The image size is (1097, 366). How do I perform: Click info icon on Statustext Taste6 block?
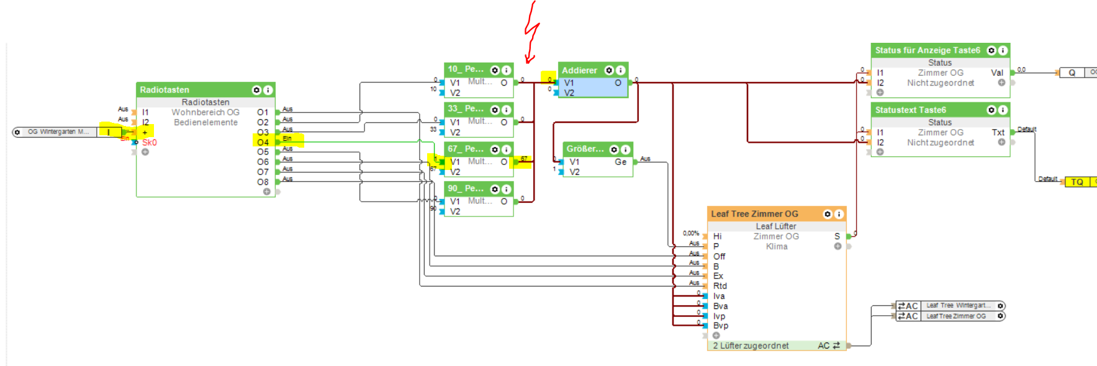1003,110
